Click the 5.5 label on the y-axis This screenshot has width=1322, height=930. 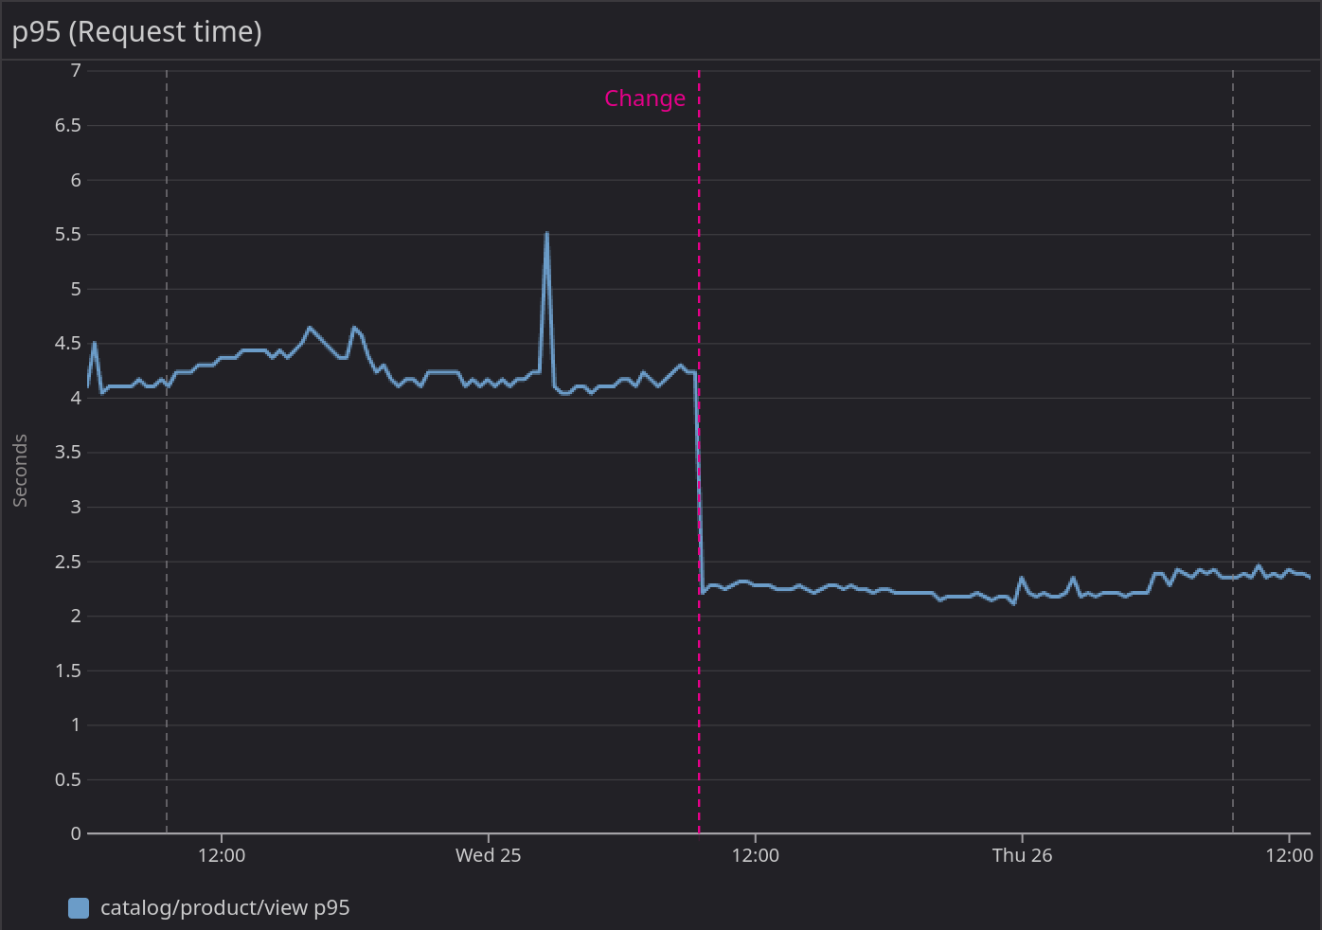pos(67,234)
